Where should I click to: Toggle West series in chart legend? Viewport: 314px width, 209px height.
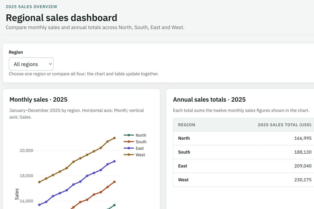click(134, 155)
